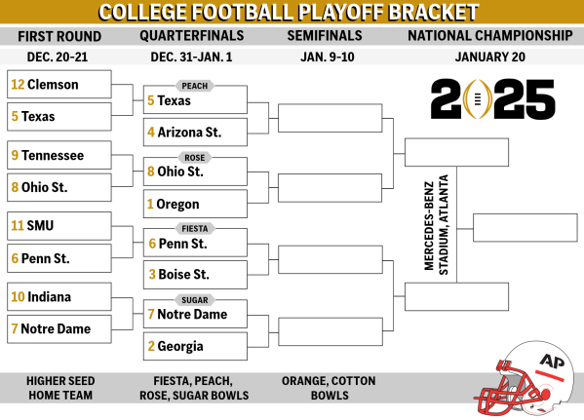This screenshot has width=584, height=420.
Task: Select 10 Indiana first round entry
Action: coord(59,297)
